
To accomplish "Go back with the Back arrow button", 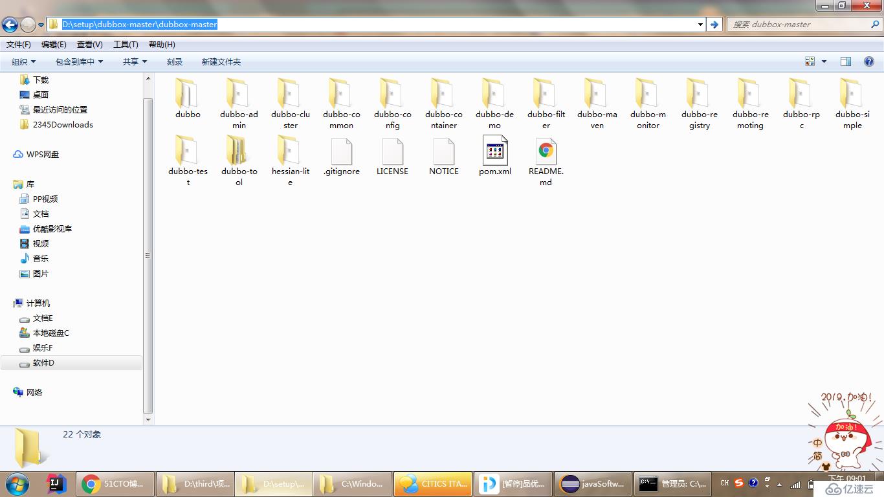I will tap(10, 25).
